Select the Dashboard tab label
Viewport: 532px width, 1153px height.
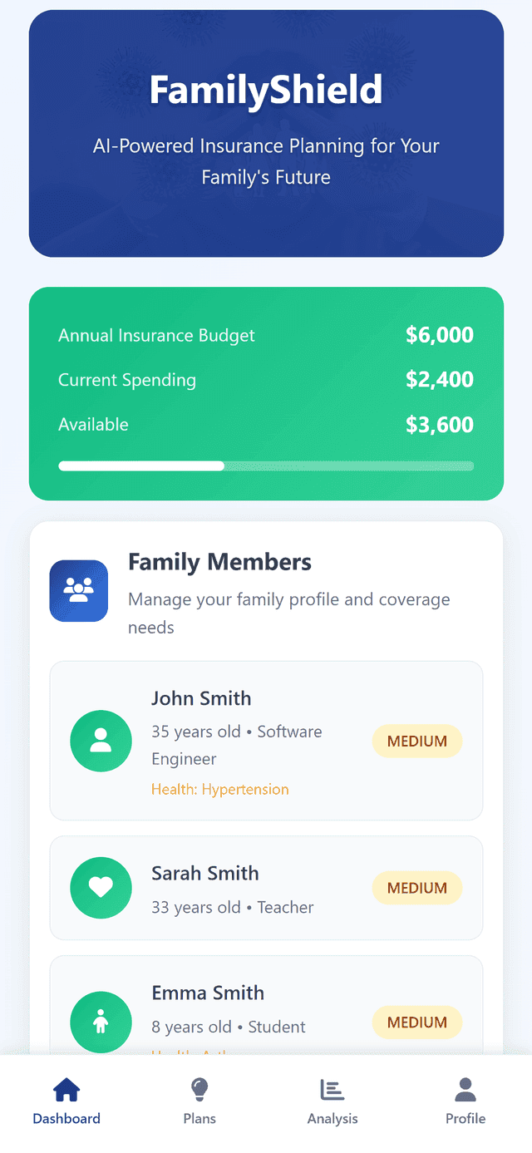tap(66, 1118)
